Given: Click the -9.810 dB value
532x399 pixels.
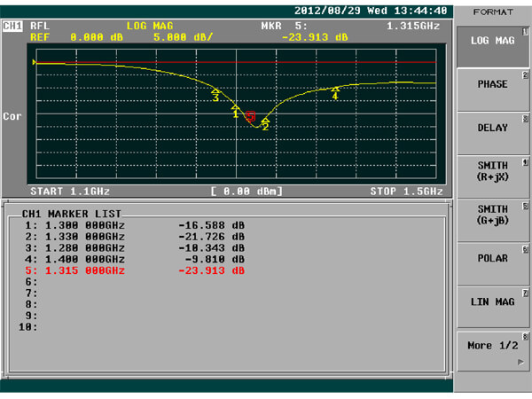Looking at the screenshot, I should (215, 259).
